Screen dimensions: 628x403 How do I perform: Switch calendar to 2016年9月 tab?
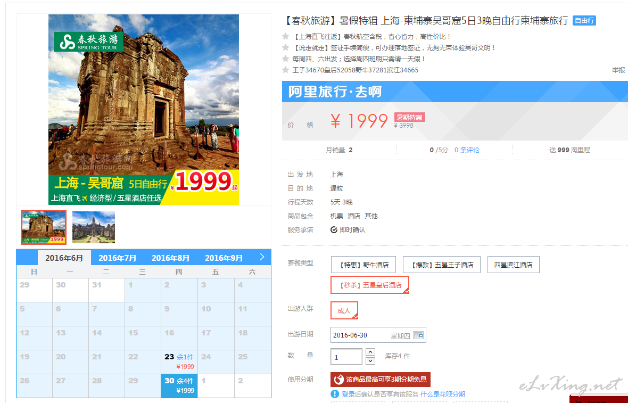click(224, 258)
